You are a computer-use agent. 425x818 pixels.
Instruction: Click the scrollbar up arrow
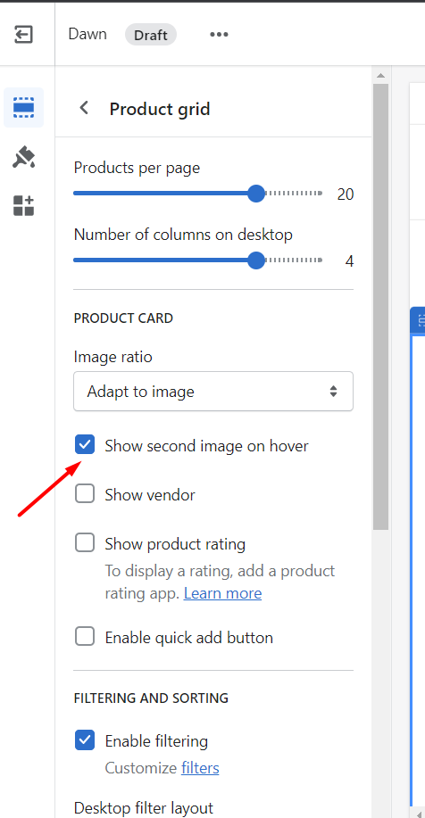click(381, 74)
